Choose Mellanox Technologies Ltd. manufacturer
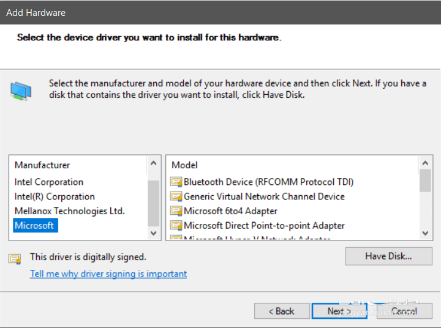This screenshot has height=328, width=441. coord(69,211)
